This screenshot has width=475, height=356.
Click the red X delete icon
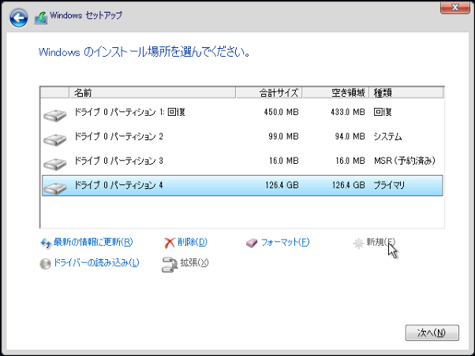tap(169, 243)
